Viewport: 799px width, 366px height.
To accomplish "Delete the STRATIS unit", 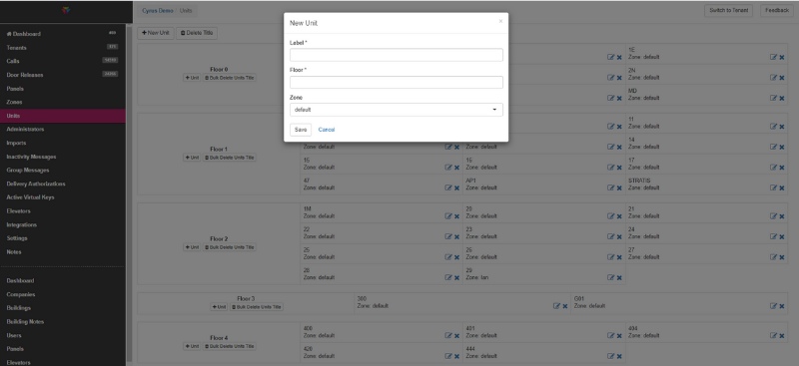I will [782, 187].
